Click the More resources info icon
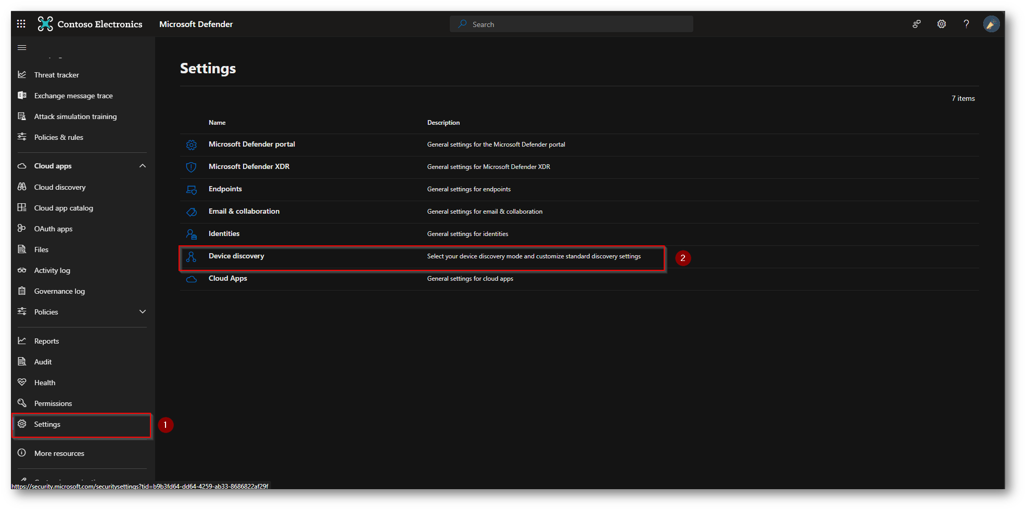The image size is (1027, 511). point(22,453)
